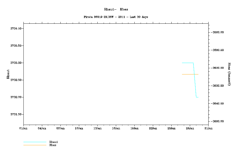The image size is (232, 164).
Task: Click the 01Jan date tick label
Action: [23, 128]
